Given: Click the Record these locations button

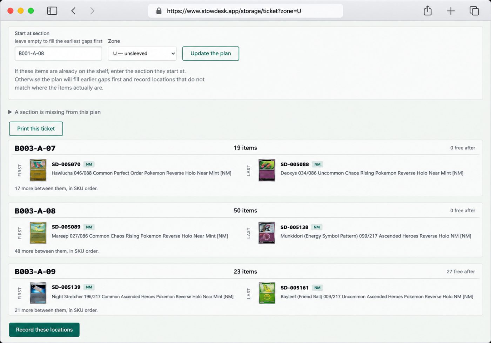Looking at the screenshot, I should (x=44, y=330).
